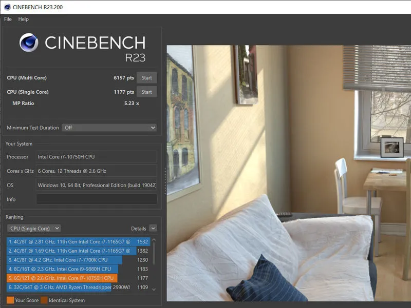The image size is (411, 308).
Task: Click the ranking list scroll-up arrow
Action: click(154, 240)
